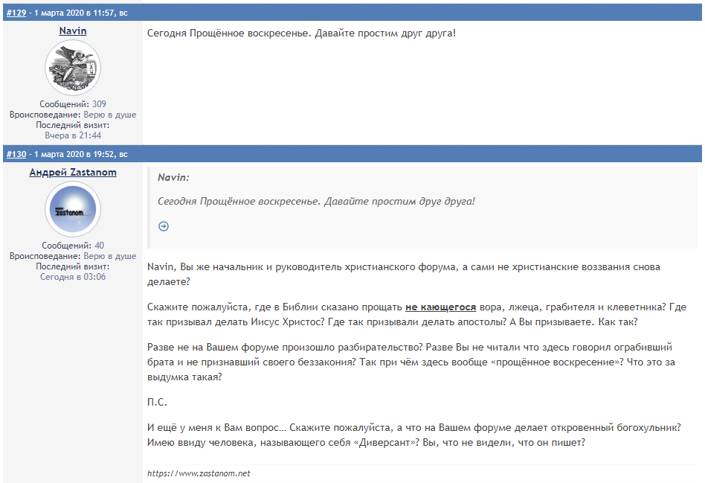Open post number #130 permalink
Image resolution: width=705 pixels, height=483 pixels.
16,154
